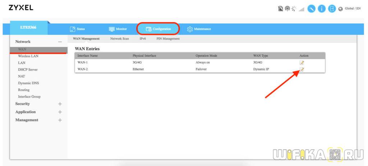Click the ZyXEL logo

[x=21, y=8]
